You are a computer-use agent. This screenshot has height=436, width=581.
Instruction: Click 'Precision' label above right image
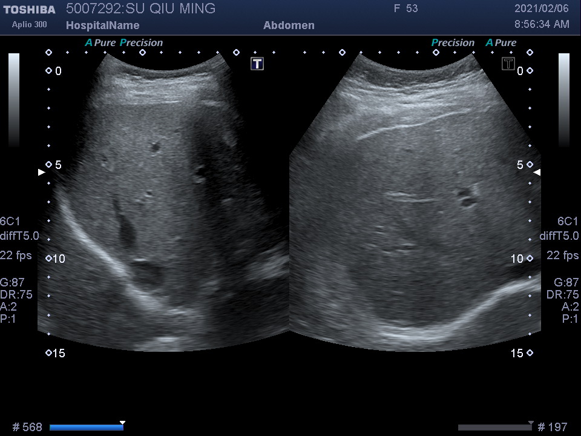click(453, 42)
